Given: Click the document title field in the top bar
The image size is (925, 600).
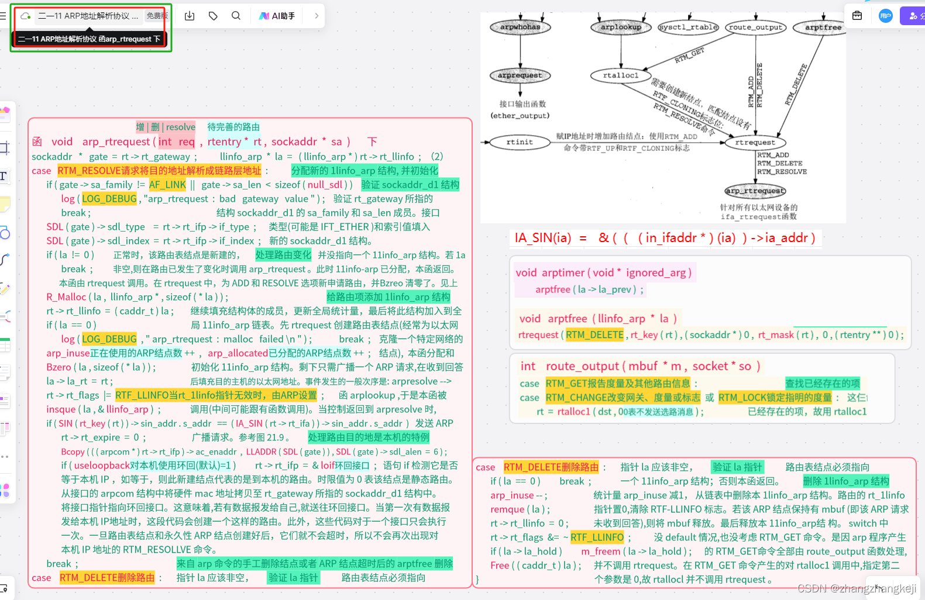Looking at the screenshot, I should (88, 16).
